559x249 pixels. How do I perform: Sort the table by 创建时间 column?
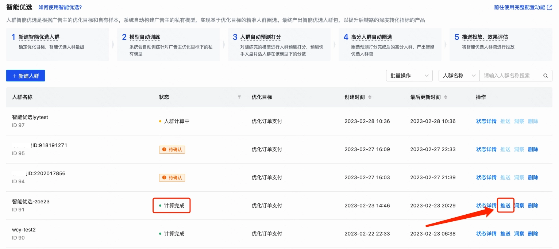370,97
